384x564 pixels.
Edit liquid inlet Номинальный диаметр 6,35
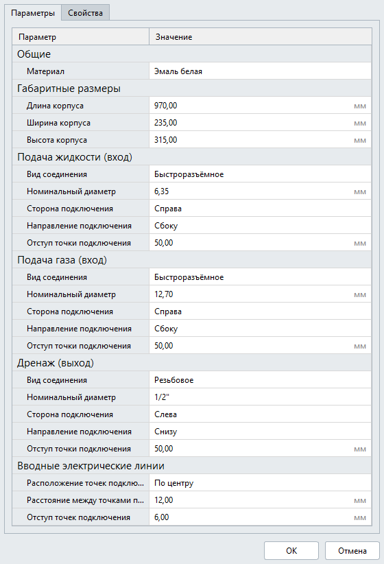click(261, 191)
